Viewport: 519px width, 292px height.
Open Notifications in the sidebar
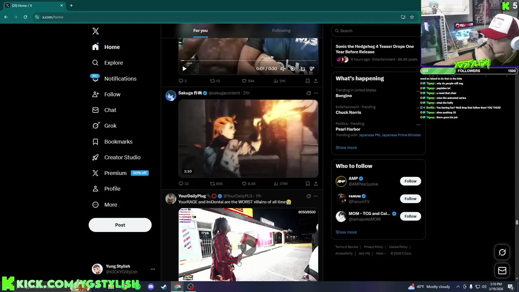(114, 79)
